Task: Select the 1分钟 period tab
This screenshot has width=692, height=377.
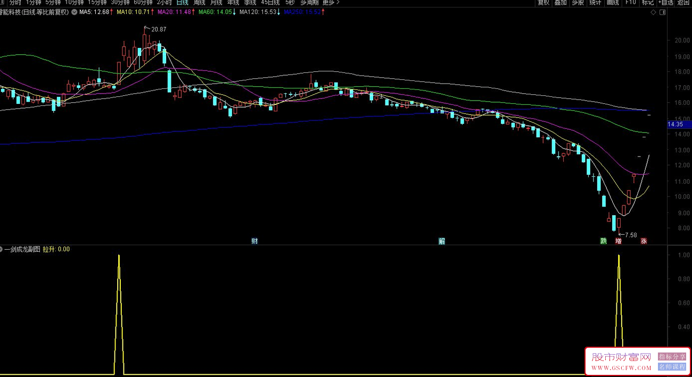Action: click(x=34, y=2)
